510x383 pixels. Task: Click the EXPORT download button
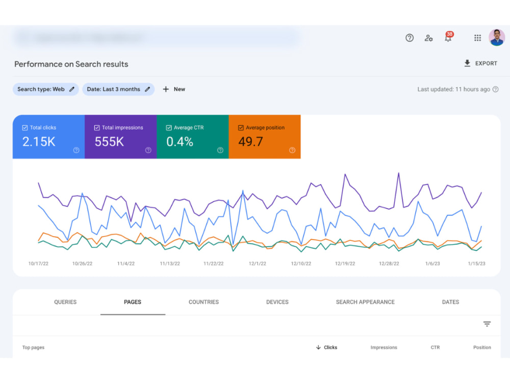[480, 63]
